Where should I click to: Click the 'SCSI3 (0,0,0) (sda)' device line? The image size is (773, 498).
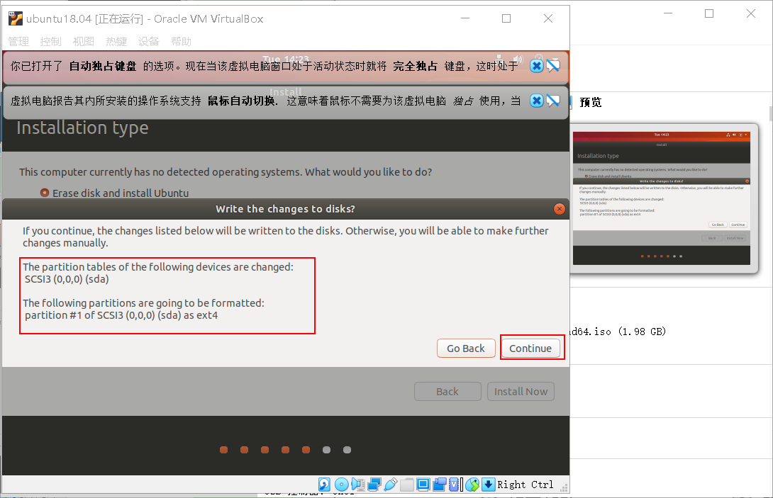tap(67, 279)
